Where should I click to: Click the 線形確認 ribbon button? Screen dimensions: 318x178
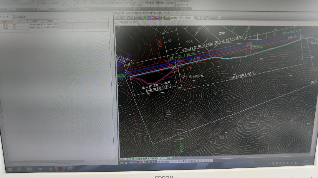149,3
